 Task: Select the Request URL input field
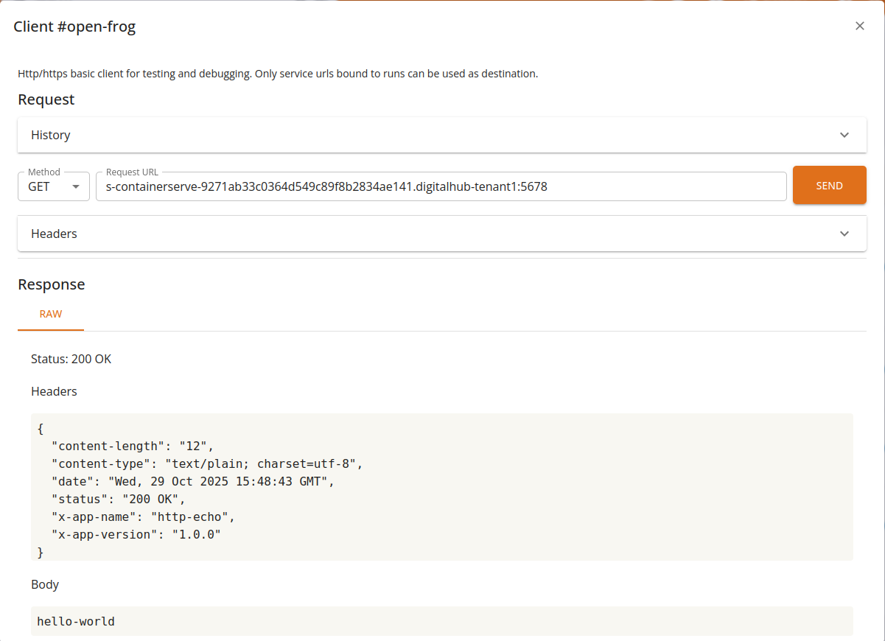pyautogui.click(x=442, y=186)
